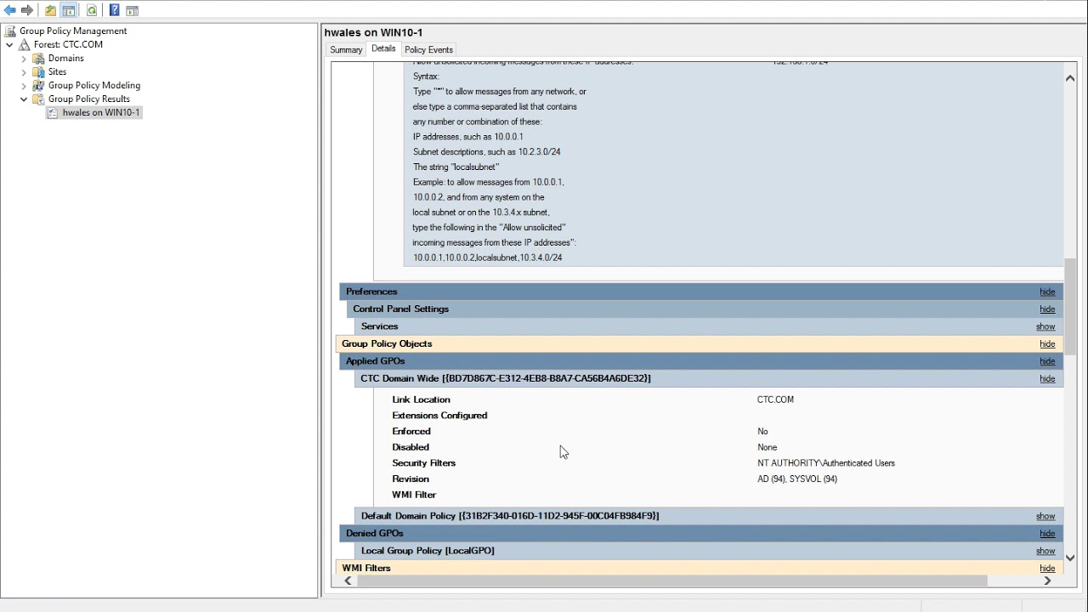Viewport: 1088px width, 612px height.
Task: Click the Revision value AD (94), SYSVOL (94)
Action: coord(797,479)
